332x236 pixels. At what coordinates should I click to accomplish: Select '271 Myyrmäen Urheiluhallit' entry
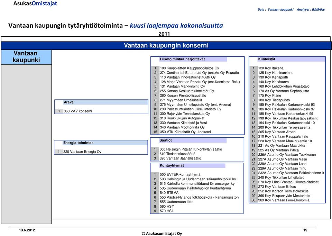(181, 100)
